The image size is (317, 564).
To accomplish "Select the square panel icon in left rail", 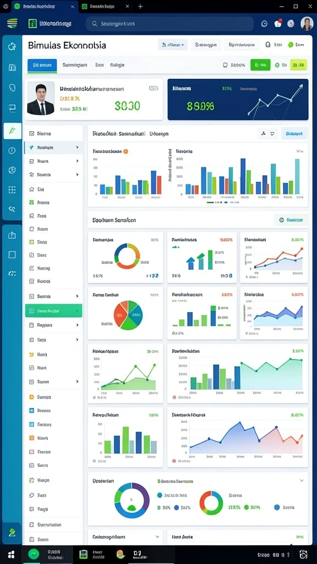I will click(12, 254).
